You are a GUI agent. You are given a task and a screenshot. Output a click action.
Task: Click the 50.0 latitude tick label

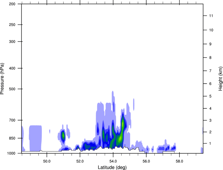(x=47, y=161)
